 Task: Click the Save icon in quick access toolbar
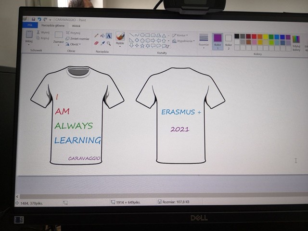33,19
